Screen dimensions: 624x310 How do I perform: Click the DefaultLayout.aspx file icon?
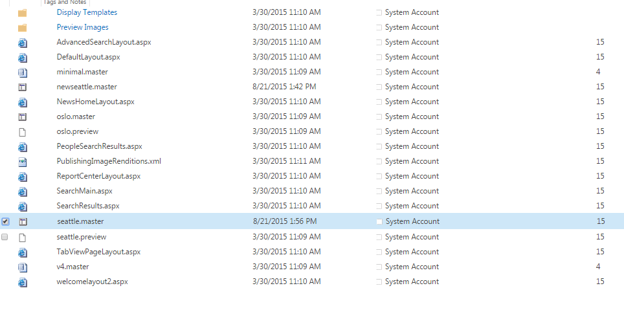tap(22, 58)
